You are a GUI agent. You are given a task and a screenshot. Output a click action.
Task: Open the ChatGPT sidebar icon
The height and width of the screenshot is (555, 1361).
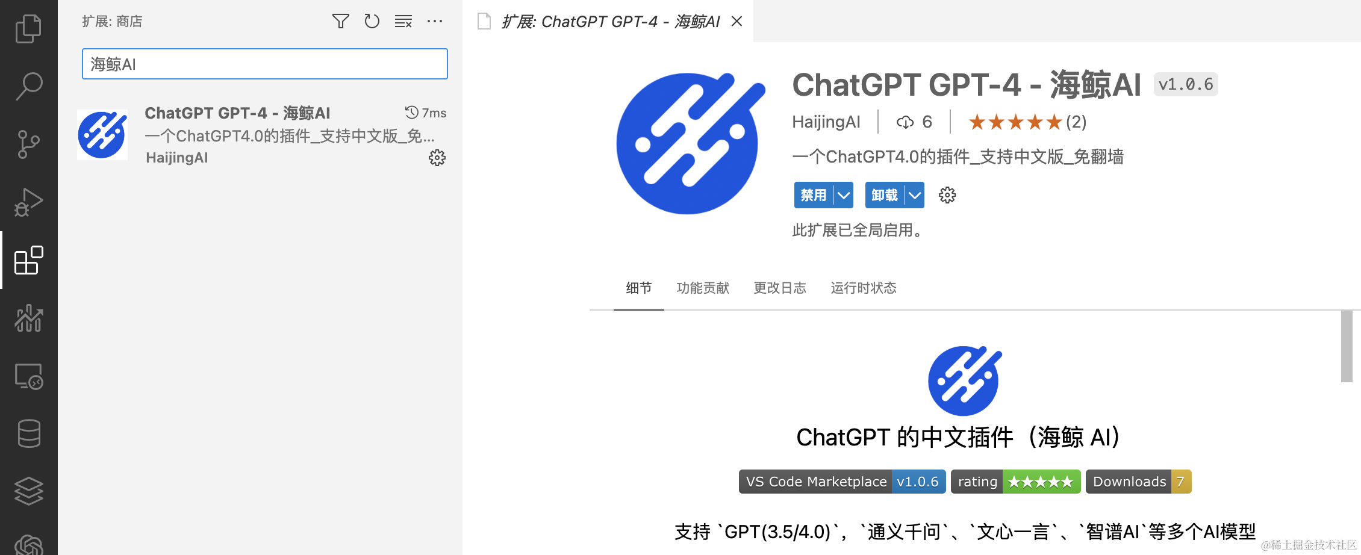pyautogui.click(x=28, y=545)
